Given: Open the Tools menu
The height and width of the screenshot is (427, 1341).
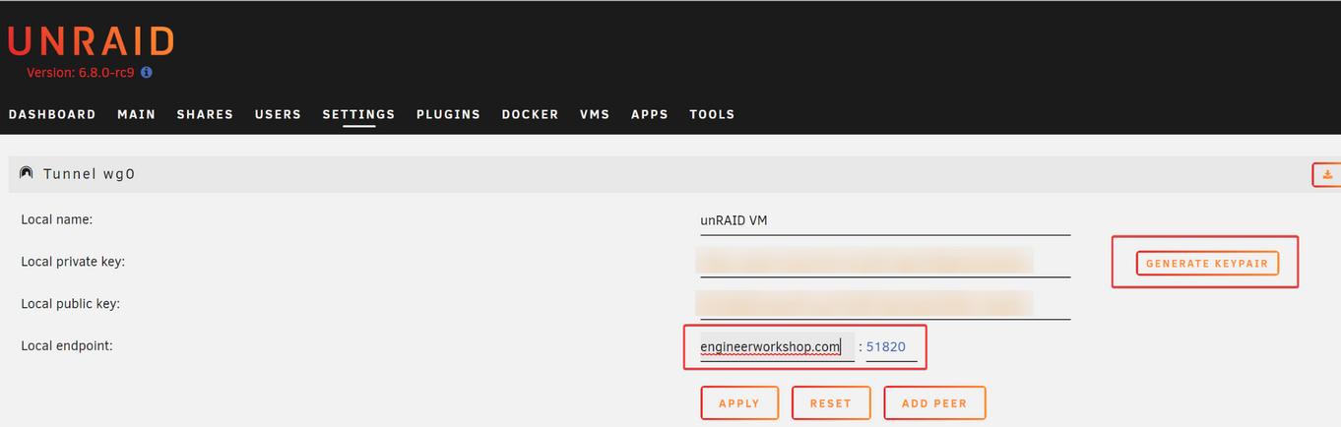Looking at the screenshot, I should [x=712, y=114].
